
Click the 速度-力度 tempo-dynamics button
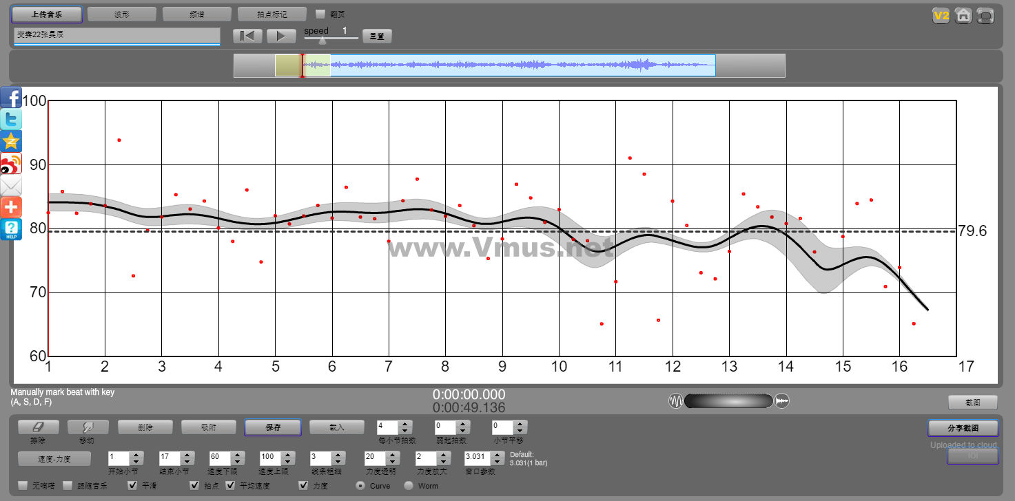[x=54, y=458]
